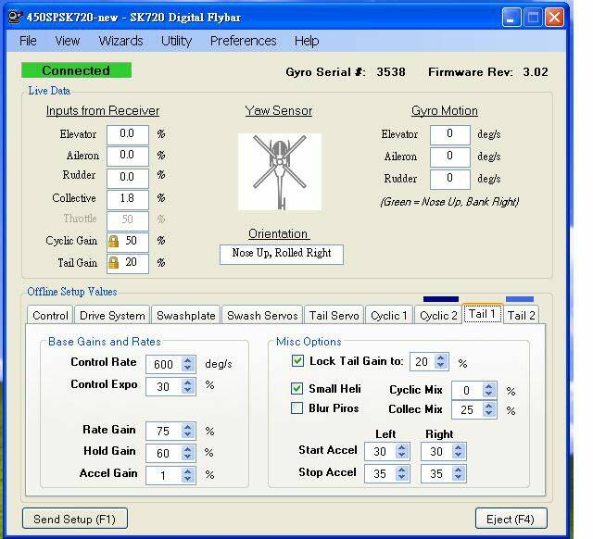
Task: Decrease Right Start Accel down arrow
Action: (x=458, y=456)
